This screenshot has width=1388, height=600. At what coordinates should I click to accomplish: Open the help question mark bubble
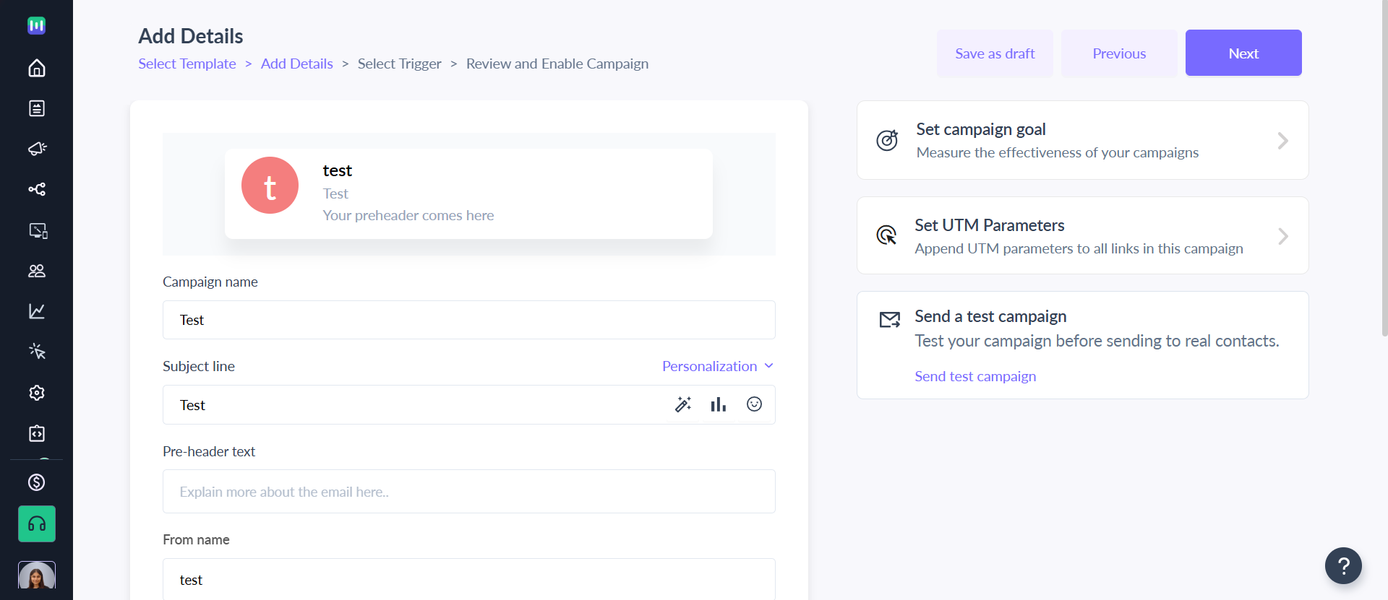point(1343,566)
